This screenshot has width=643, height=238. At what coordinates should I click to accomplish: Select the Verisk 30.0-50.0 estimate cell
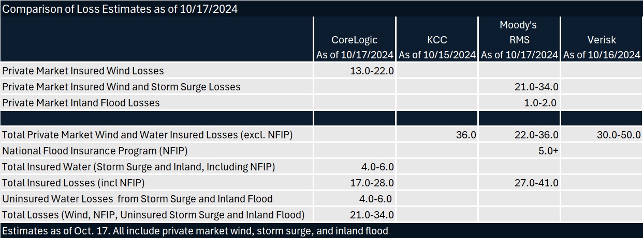pos(619,135)
